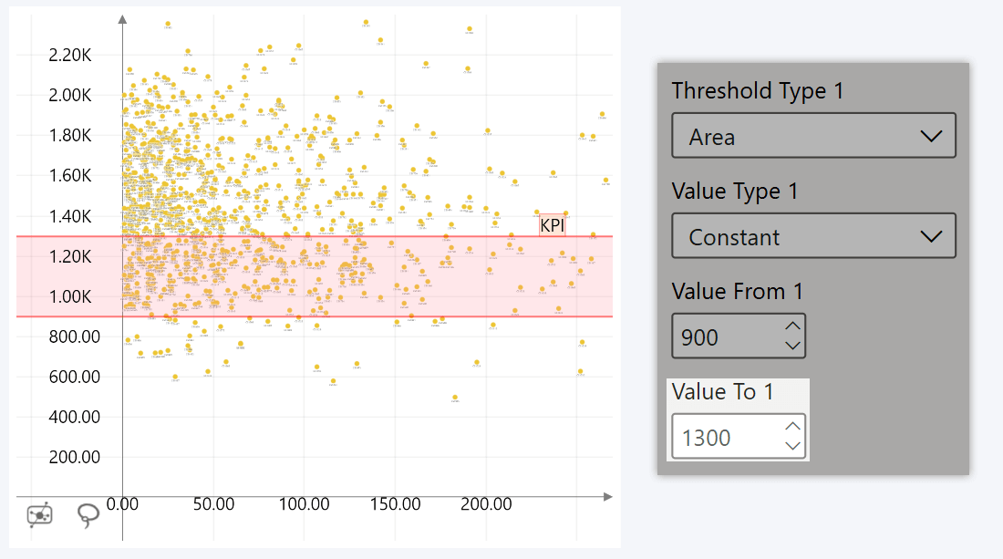Click the up arrow on Value From 1 stepper
Image resolution: width=1003 pixels, height=559 pixels.
click(792, 326)
